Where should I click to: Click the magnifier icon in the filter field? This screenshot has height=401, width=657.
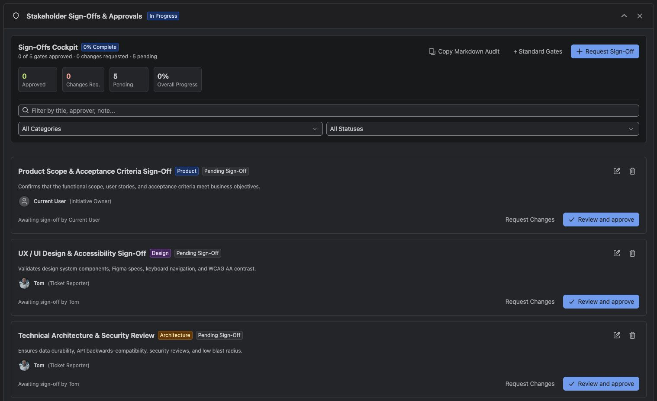click(x=26, y=111)
